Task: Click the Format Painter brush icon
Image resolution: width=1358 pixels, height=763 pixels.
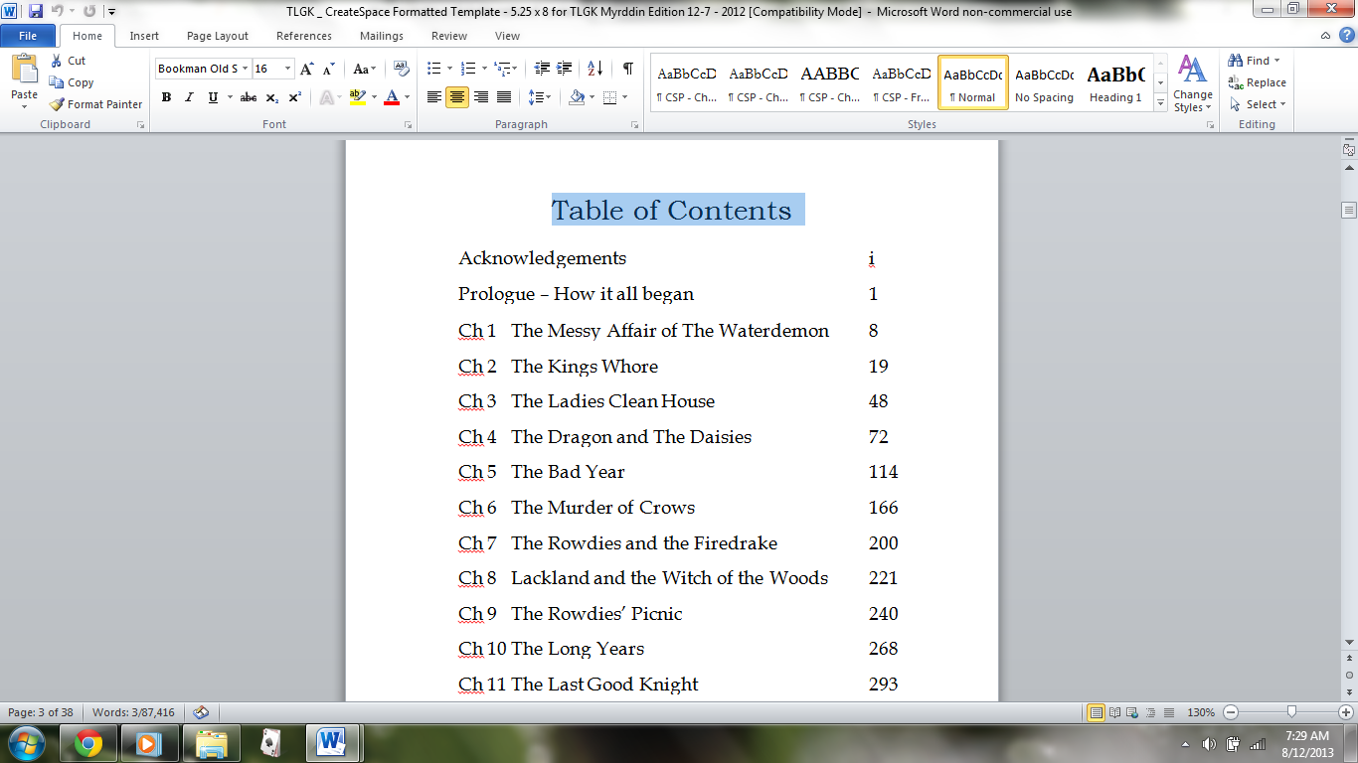Action: 57,104
